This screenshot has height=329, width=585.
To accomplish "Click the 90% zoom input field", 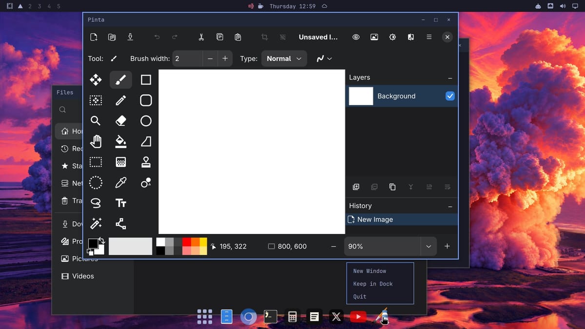I will coord(382,247).
